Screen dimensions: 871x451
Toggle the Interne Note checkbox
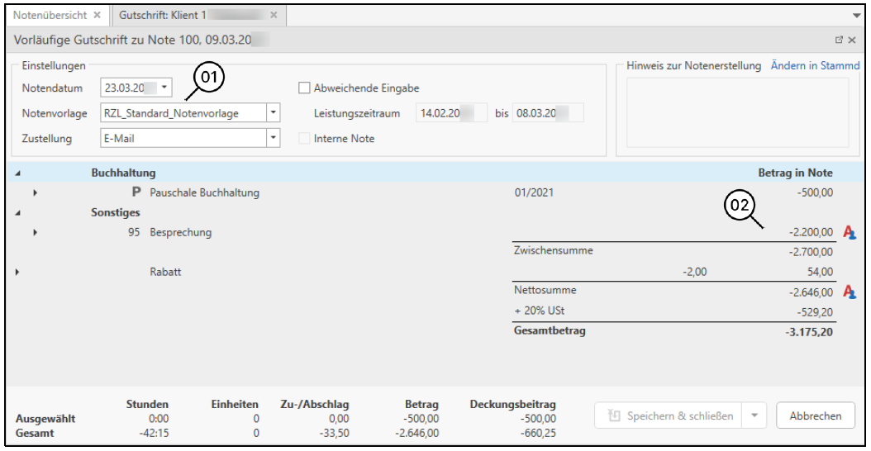[304, 139]
